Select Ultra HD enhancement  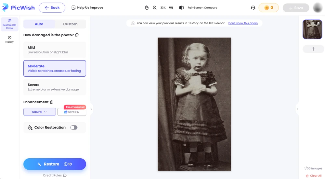pos(72,112)
